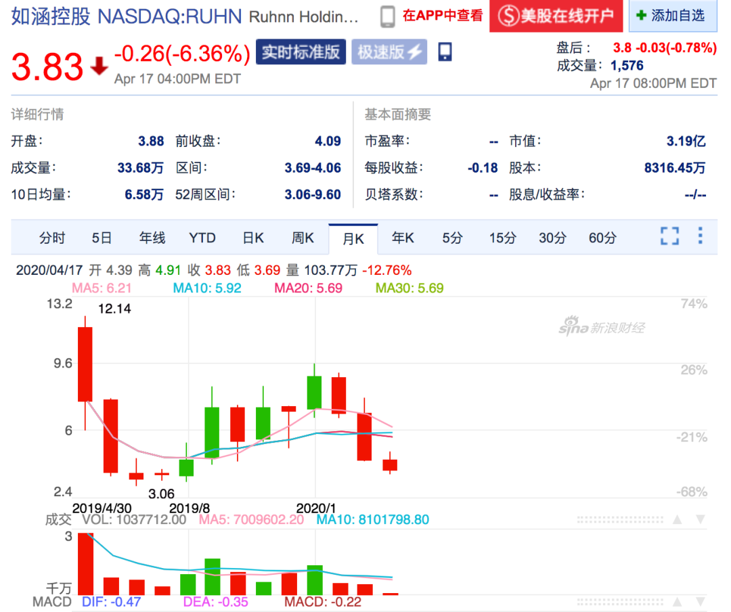Click the 3.06 low price marker on chart

[161, 494]
